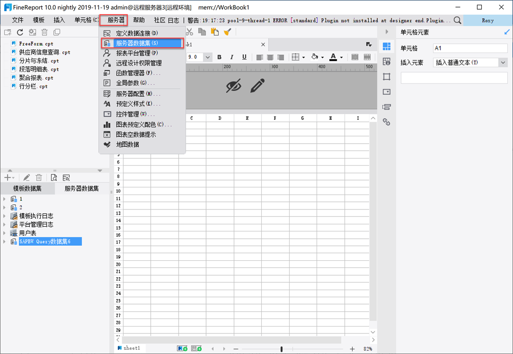This screenshot has height=354, width=513.
Task: Click the merge cells icon in toolbar
Action: pyautogui.click(x=354, y=57)
